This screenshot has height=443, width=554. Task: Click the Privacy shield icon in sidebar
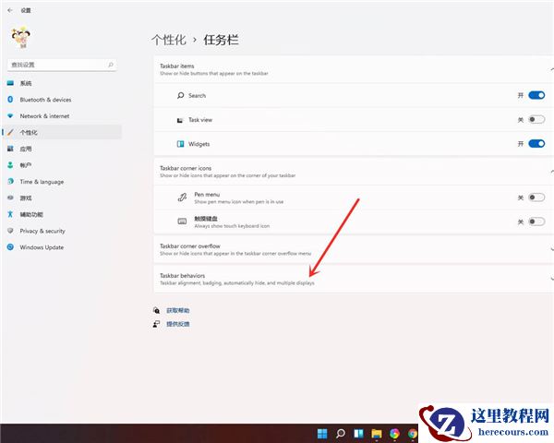[10, 231]
